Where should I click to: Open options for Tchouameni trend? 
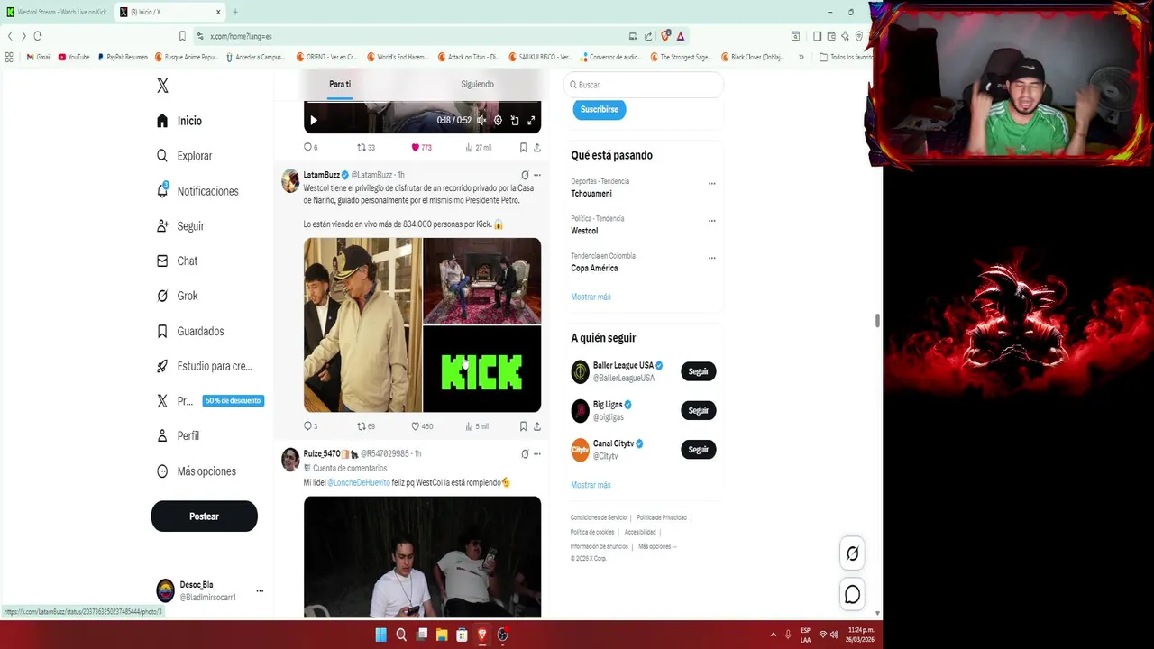click(711, 184)
